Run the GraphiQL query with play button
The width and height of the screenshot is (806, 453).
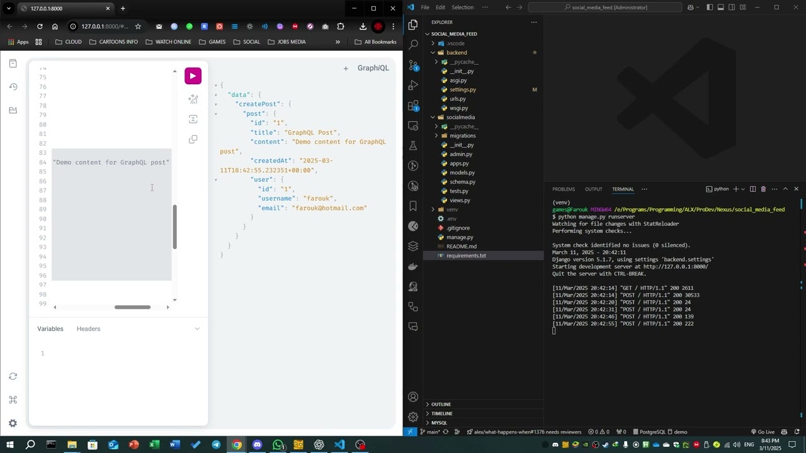pos(193,75)
